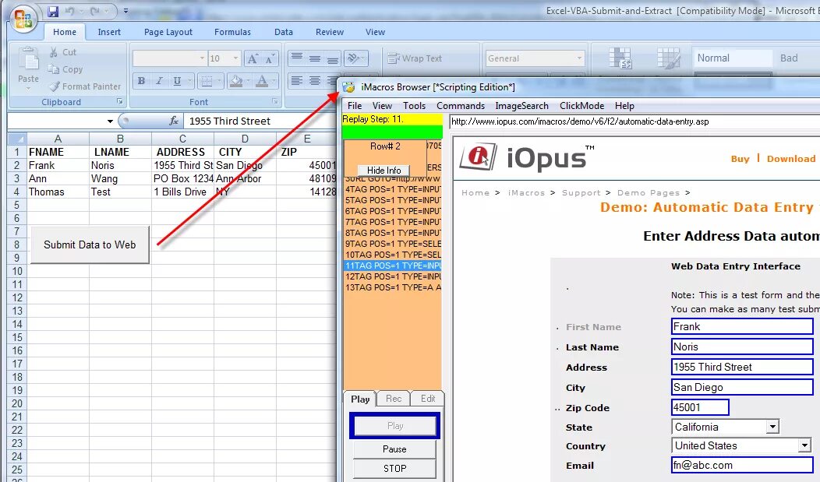This screenshot has height=482, width=820.
Task: Open the font size dropdown showing 10
Action: tap(235, 58)
